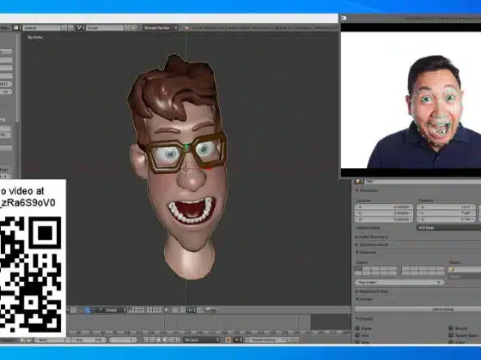Viewport: 481px width, 360px height.
Task: Expand the Delta Transform panel
Action: point(372,237)
